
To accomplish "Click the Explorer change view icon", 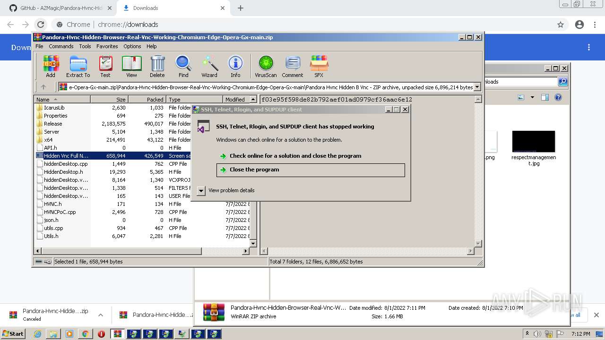I will 521,97.
